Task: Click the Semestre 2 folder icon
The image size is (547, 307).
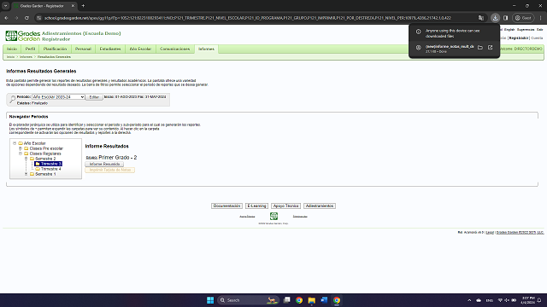Action: 32,159
